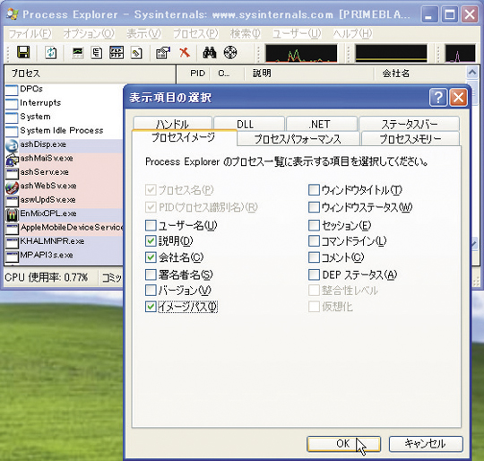Uncheck the 会社名(C) checkbox
The image size is (484, 461).
(x=151, y=257)
